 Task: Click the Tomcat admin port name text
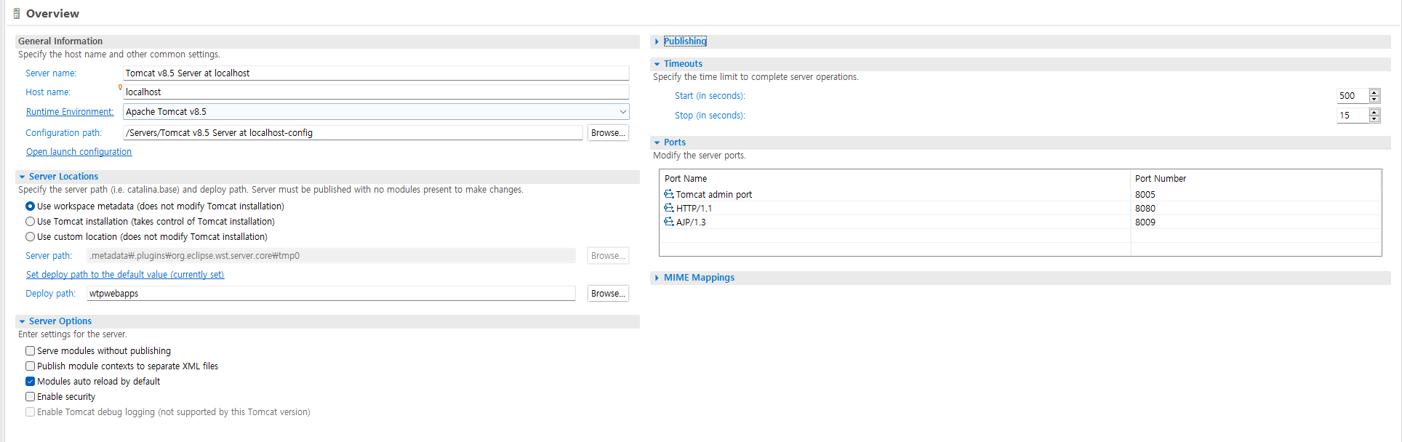pos(714,195)
